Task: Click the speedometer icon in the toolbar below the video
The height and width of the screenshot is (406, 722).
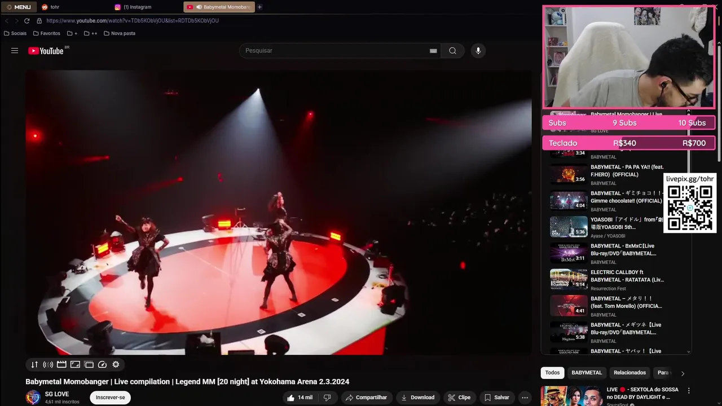Action: (x=102, y=364)
